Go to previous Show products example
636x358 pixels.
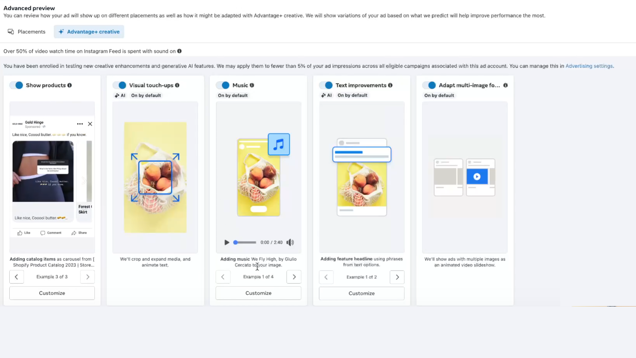coord(17,277)
